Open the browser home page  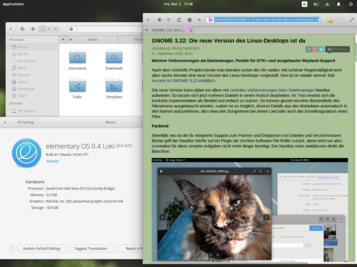pos(190,20)
